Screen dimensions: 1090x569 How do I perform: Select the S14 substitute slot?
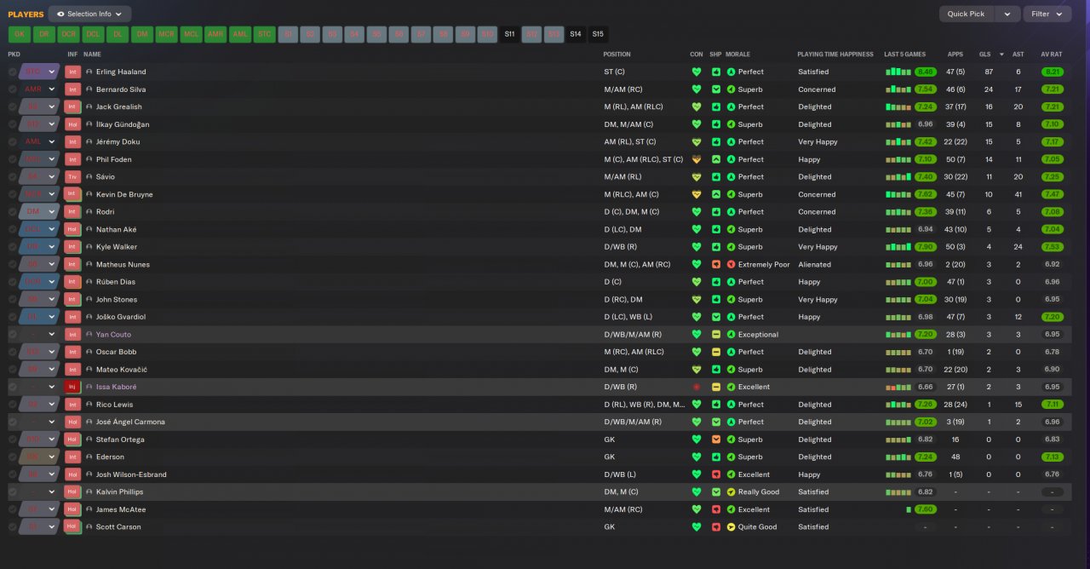(576, 34)
